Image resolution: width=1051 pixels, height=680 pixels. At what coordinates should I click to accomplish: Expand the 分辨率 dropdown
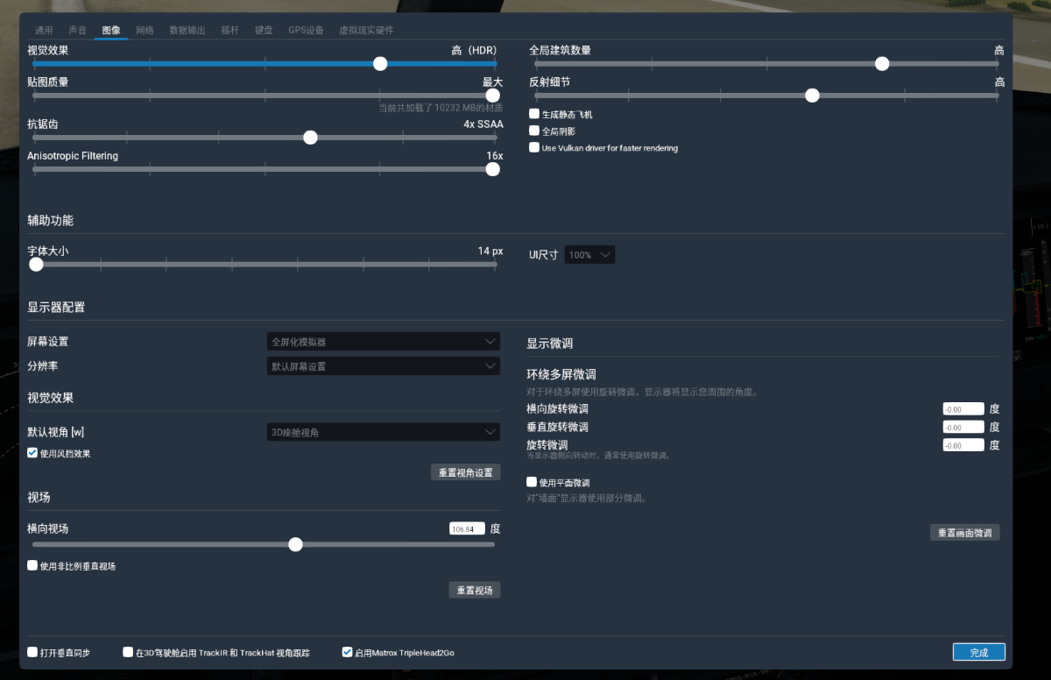(383, 366)
